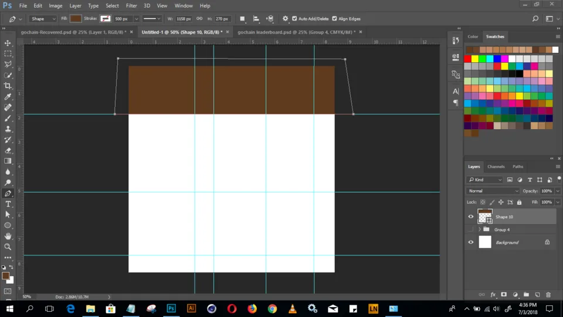Open the Layer menu
The image size is (563, 317).
coord(75,6)
